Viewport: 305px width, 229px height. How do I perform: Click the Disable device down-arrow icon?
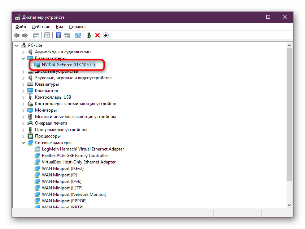pos(105,35)
